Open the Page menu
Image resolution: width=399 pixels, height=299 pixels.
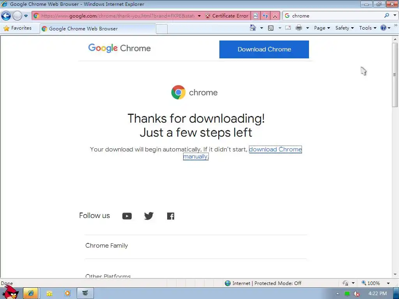click(322, 28)
